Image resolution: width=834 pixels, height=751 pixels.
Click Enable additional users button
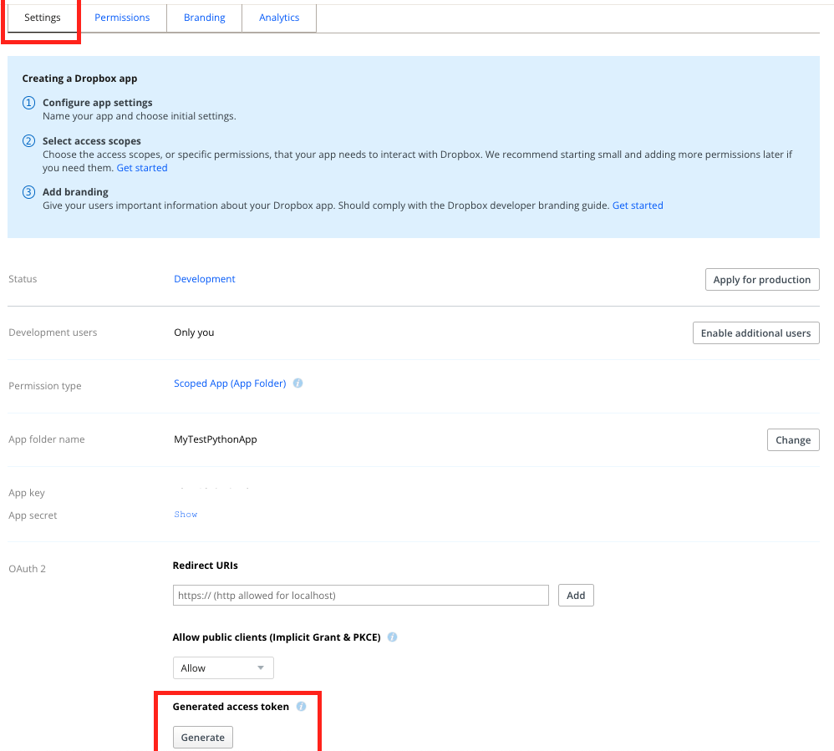click(755, 333)
